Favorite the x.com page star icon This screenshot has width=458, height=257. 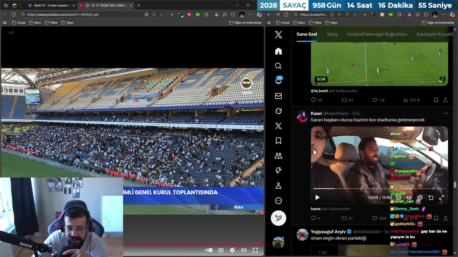coord(355,15)
